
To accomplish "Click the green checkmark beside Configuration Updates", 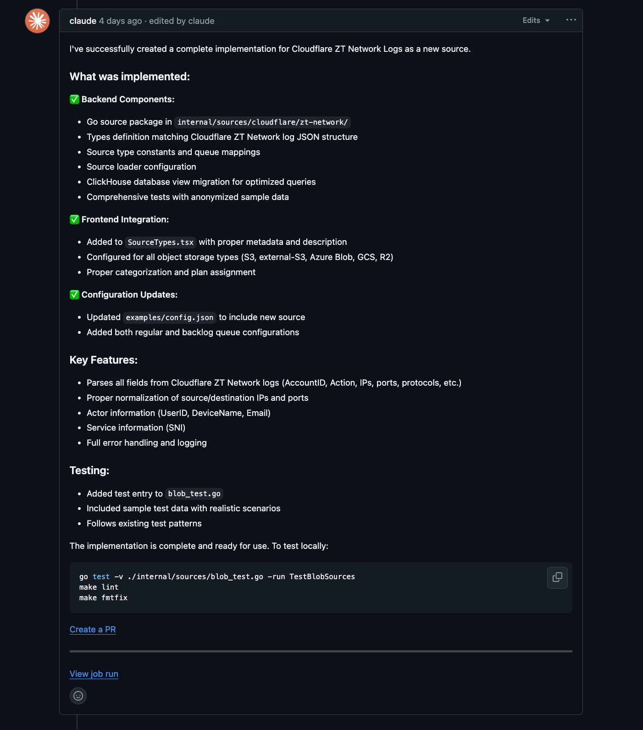I will click(x=74, y=295).
